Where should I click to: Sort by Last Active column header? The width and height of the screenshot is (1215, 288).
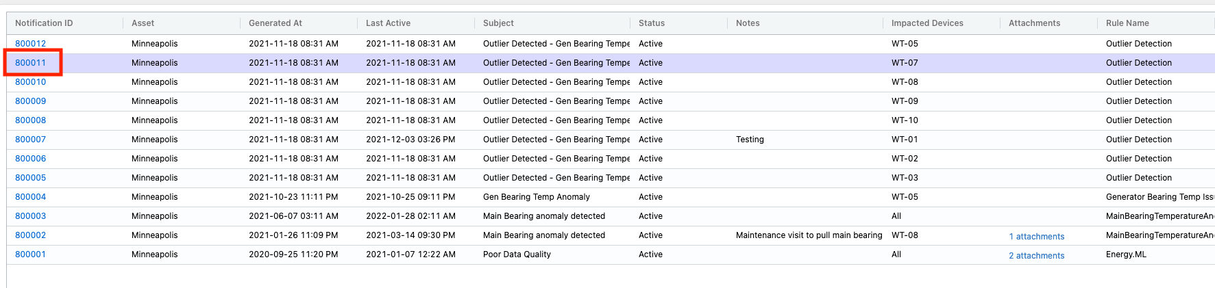tap(388, 23)
